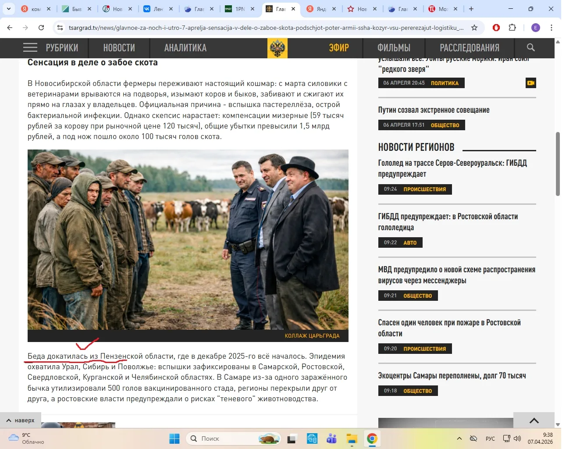Click the Tsargrad double-headed eagle logo

coord(277,48)
